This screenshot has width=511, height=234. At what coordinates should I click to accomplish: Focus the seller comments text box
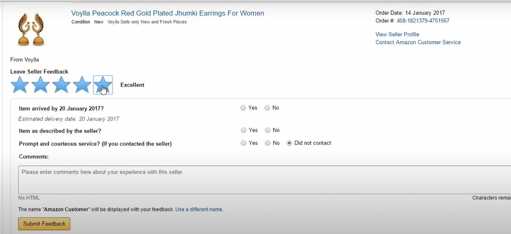264,180
